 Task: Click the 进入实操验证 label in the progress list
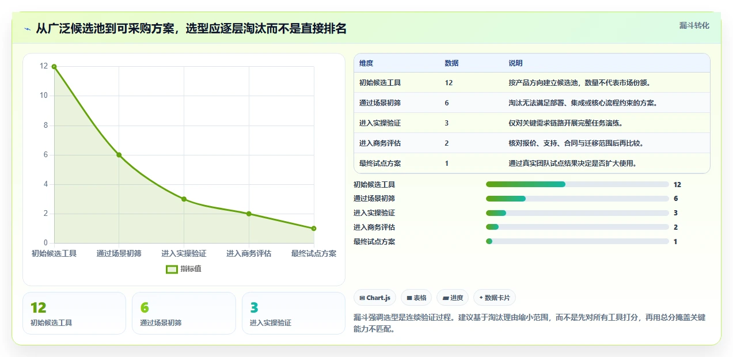(x=374, y=213)
